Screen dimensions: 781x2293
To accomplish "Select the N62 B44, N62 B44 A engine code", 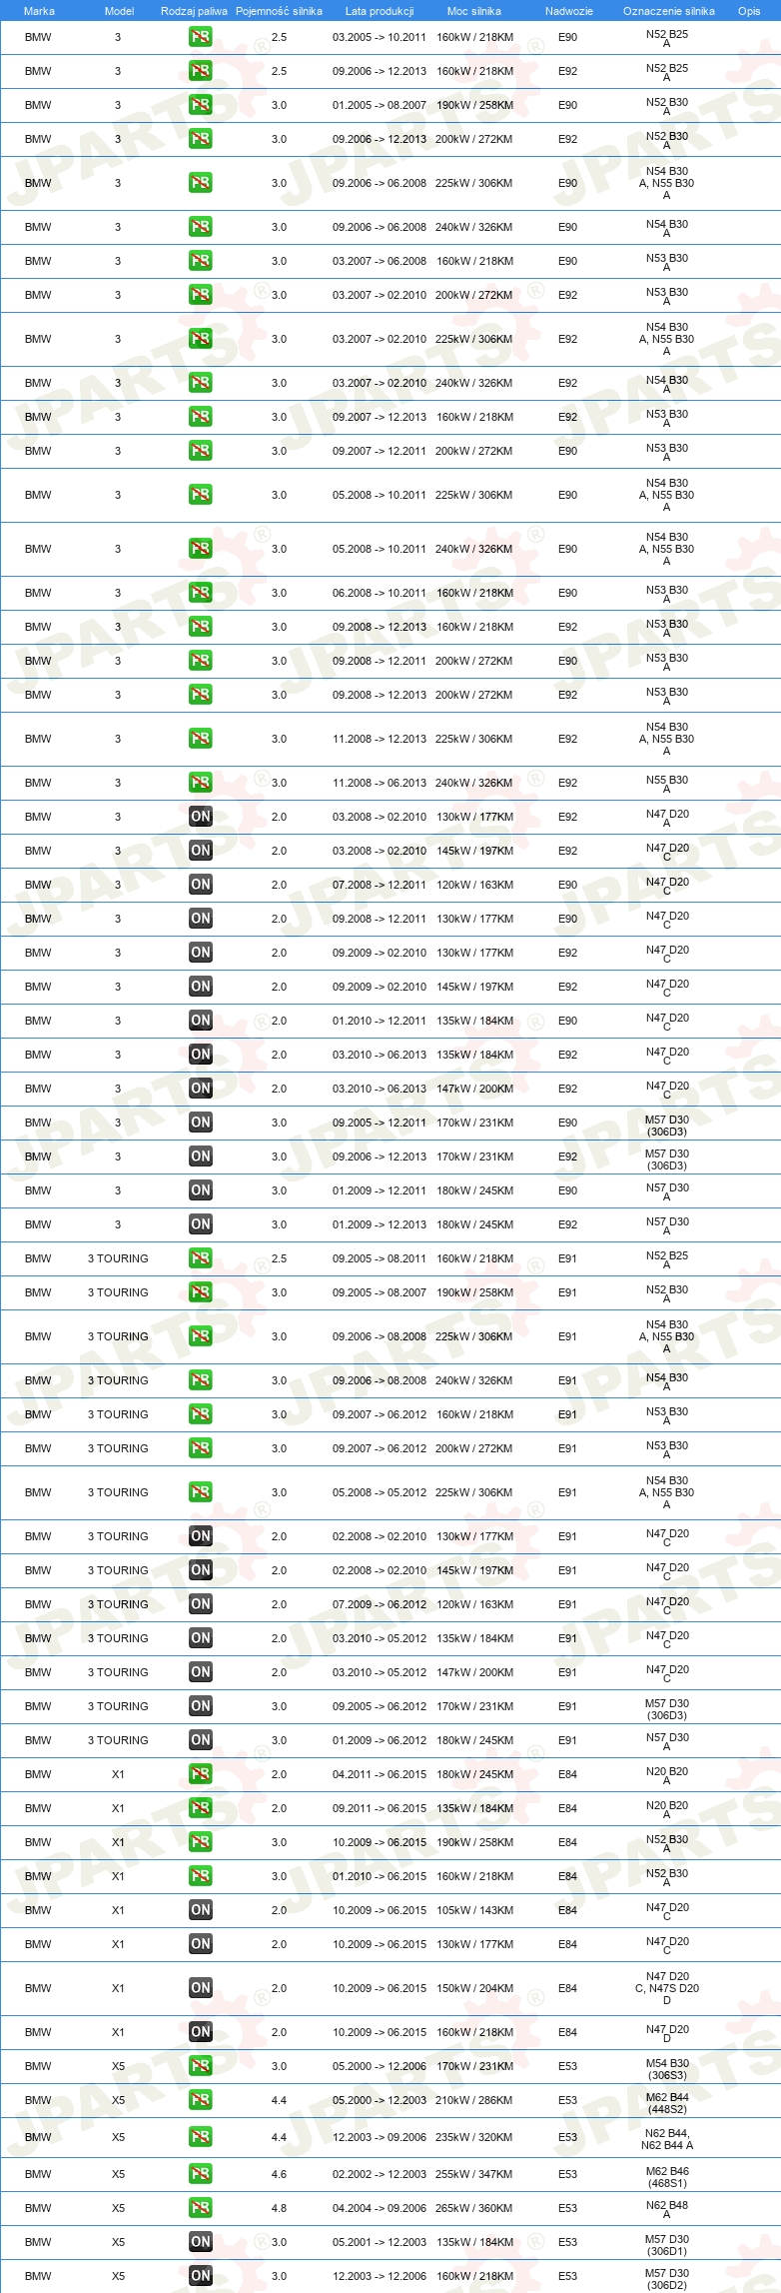I will tap(667, 2139).
